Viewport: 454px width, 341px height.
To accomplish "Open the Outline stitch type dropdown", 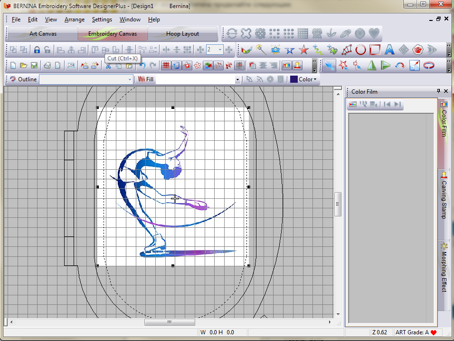I will 130,80.
